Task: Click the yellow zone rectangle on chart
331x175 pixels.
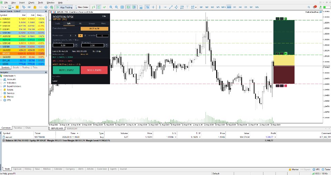Action: (284, 60)
